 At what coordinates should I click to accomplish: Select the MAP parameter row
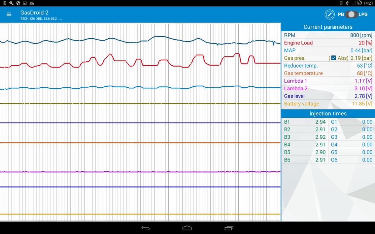pyautogui.click(x=328, y=50)
